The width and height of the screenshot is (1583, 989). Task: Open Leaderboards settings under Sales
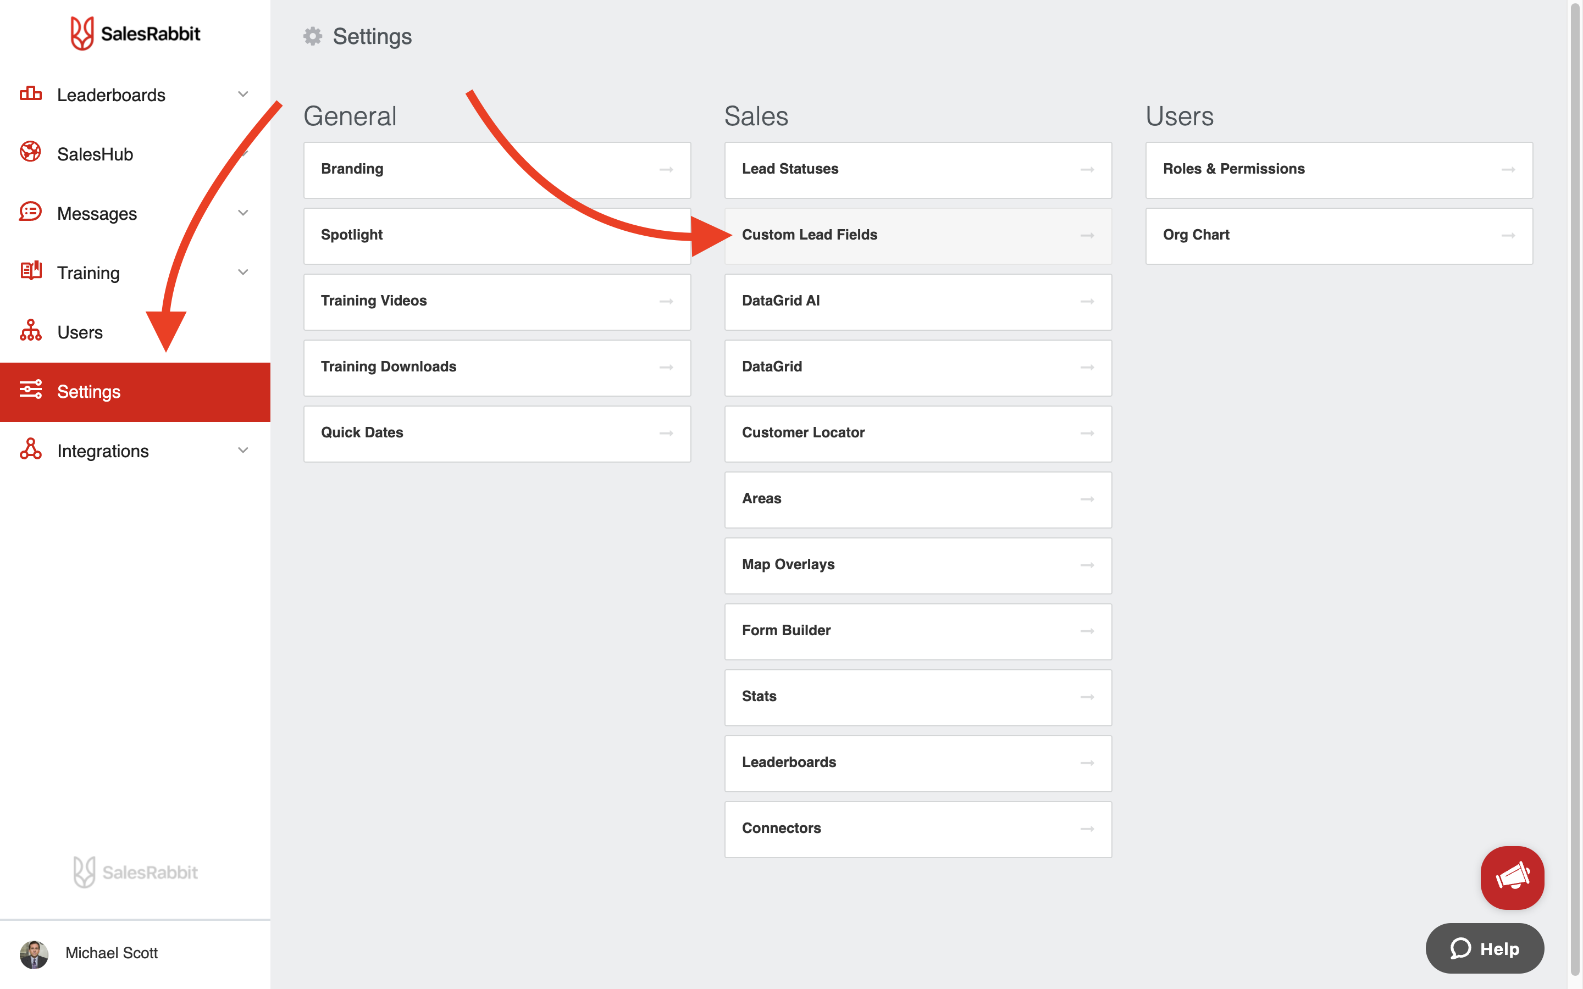(x=918, y=763)
